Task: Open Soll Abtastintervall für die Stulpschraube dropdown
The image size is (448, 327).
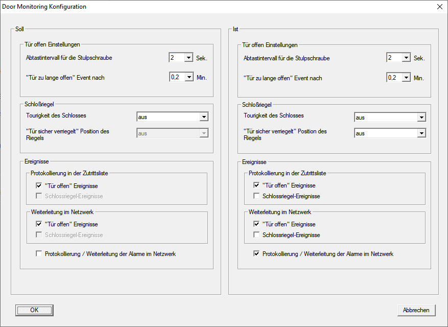Action: click(188, 58)
